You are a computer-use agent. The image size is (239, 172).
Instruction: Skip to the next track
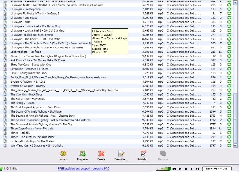tap(197, 169)
